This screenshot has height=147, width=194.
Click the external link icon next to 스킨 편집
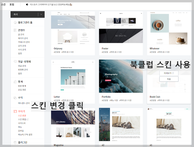coord(28,120)
